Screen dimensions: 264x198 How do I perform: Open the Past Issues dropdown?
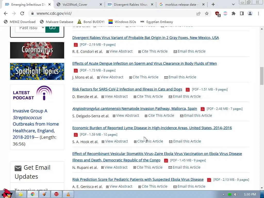[x=30, y=28]
